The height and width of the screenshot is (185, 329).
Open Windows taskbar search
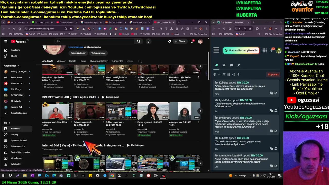[x=10, y=176]
